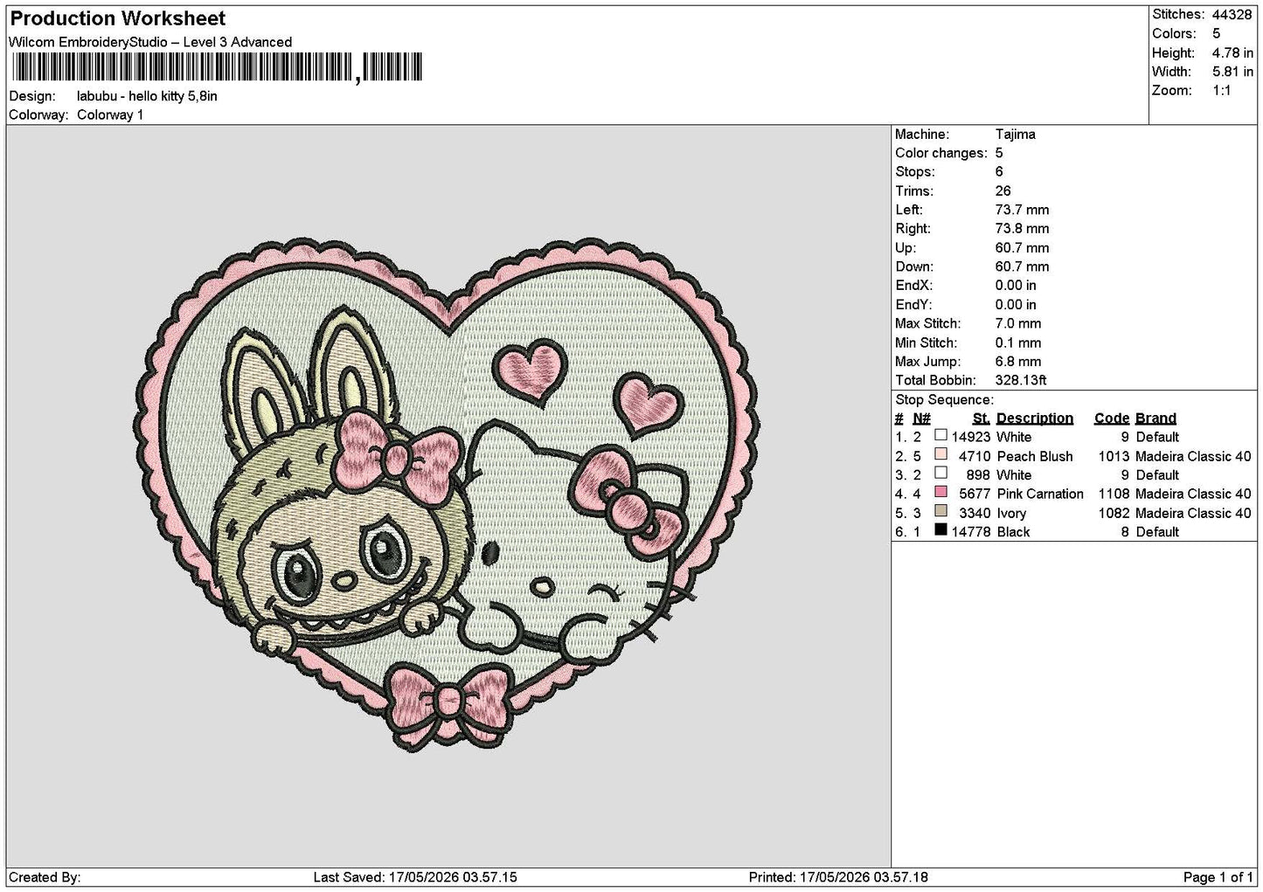This screenshot has width=1263, height=892.
Task: Click the 'Wilcom EmbroideryStudio – Level 3 Advanced' text
Action: click(x=150, y=42)
